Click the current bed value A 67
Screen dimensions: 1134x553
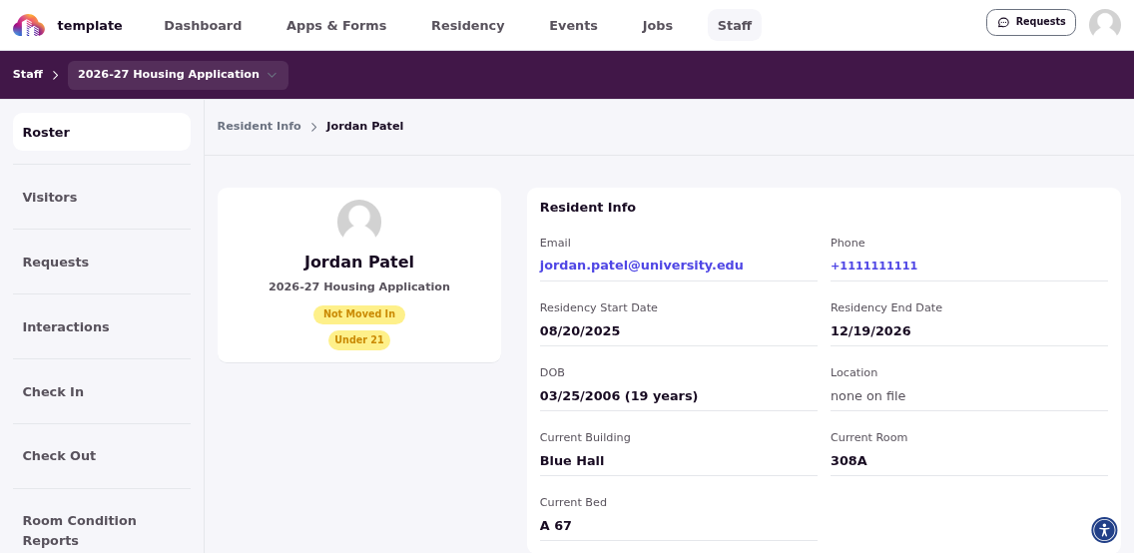pos(555,525)
